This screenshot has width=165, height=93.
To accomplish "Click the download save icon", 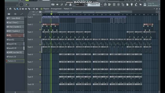I will click(x=145, y=5).
